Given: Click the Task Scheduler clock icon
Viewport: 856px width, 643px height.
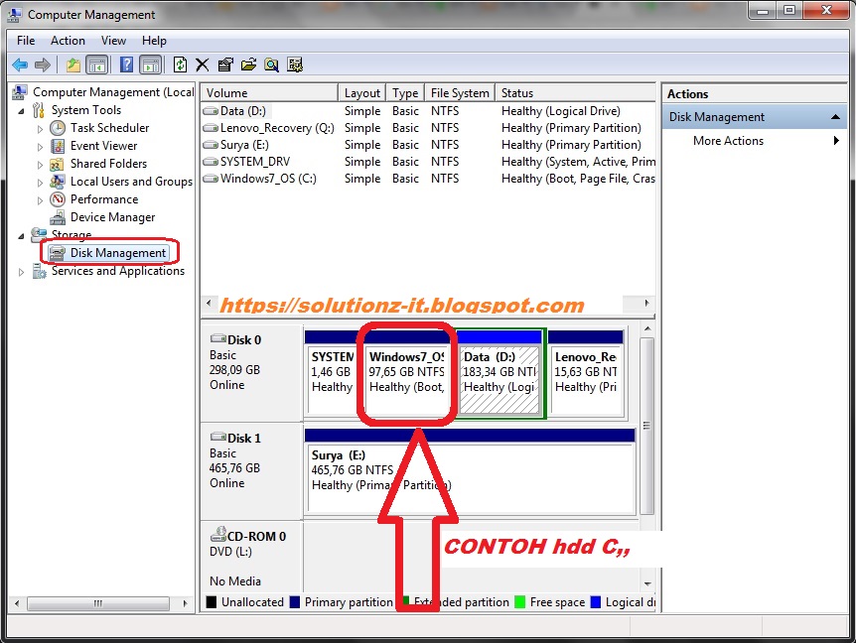Looking at the screenshot, I should 58,128.
